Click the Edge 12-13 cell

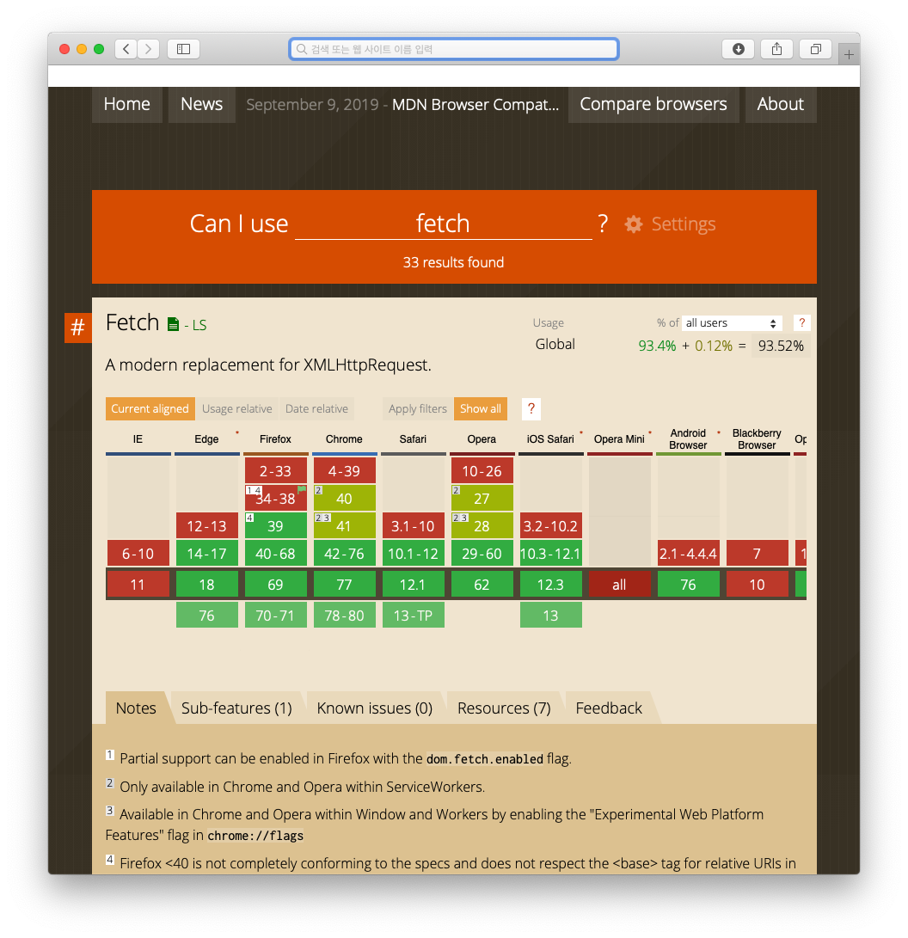207,526
